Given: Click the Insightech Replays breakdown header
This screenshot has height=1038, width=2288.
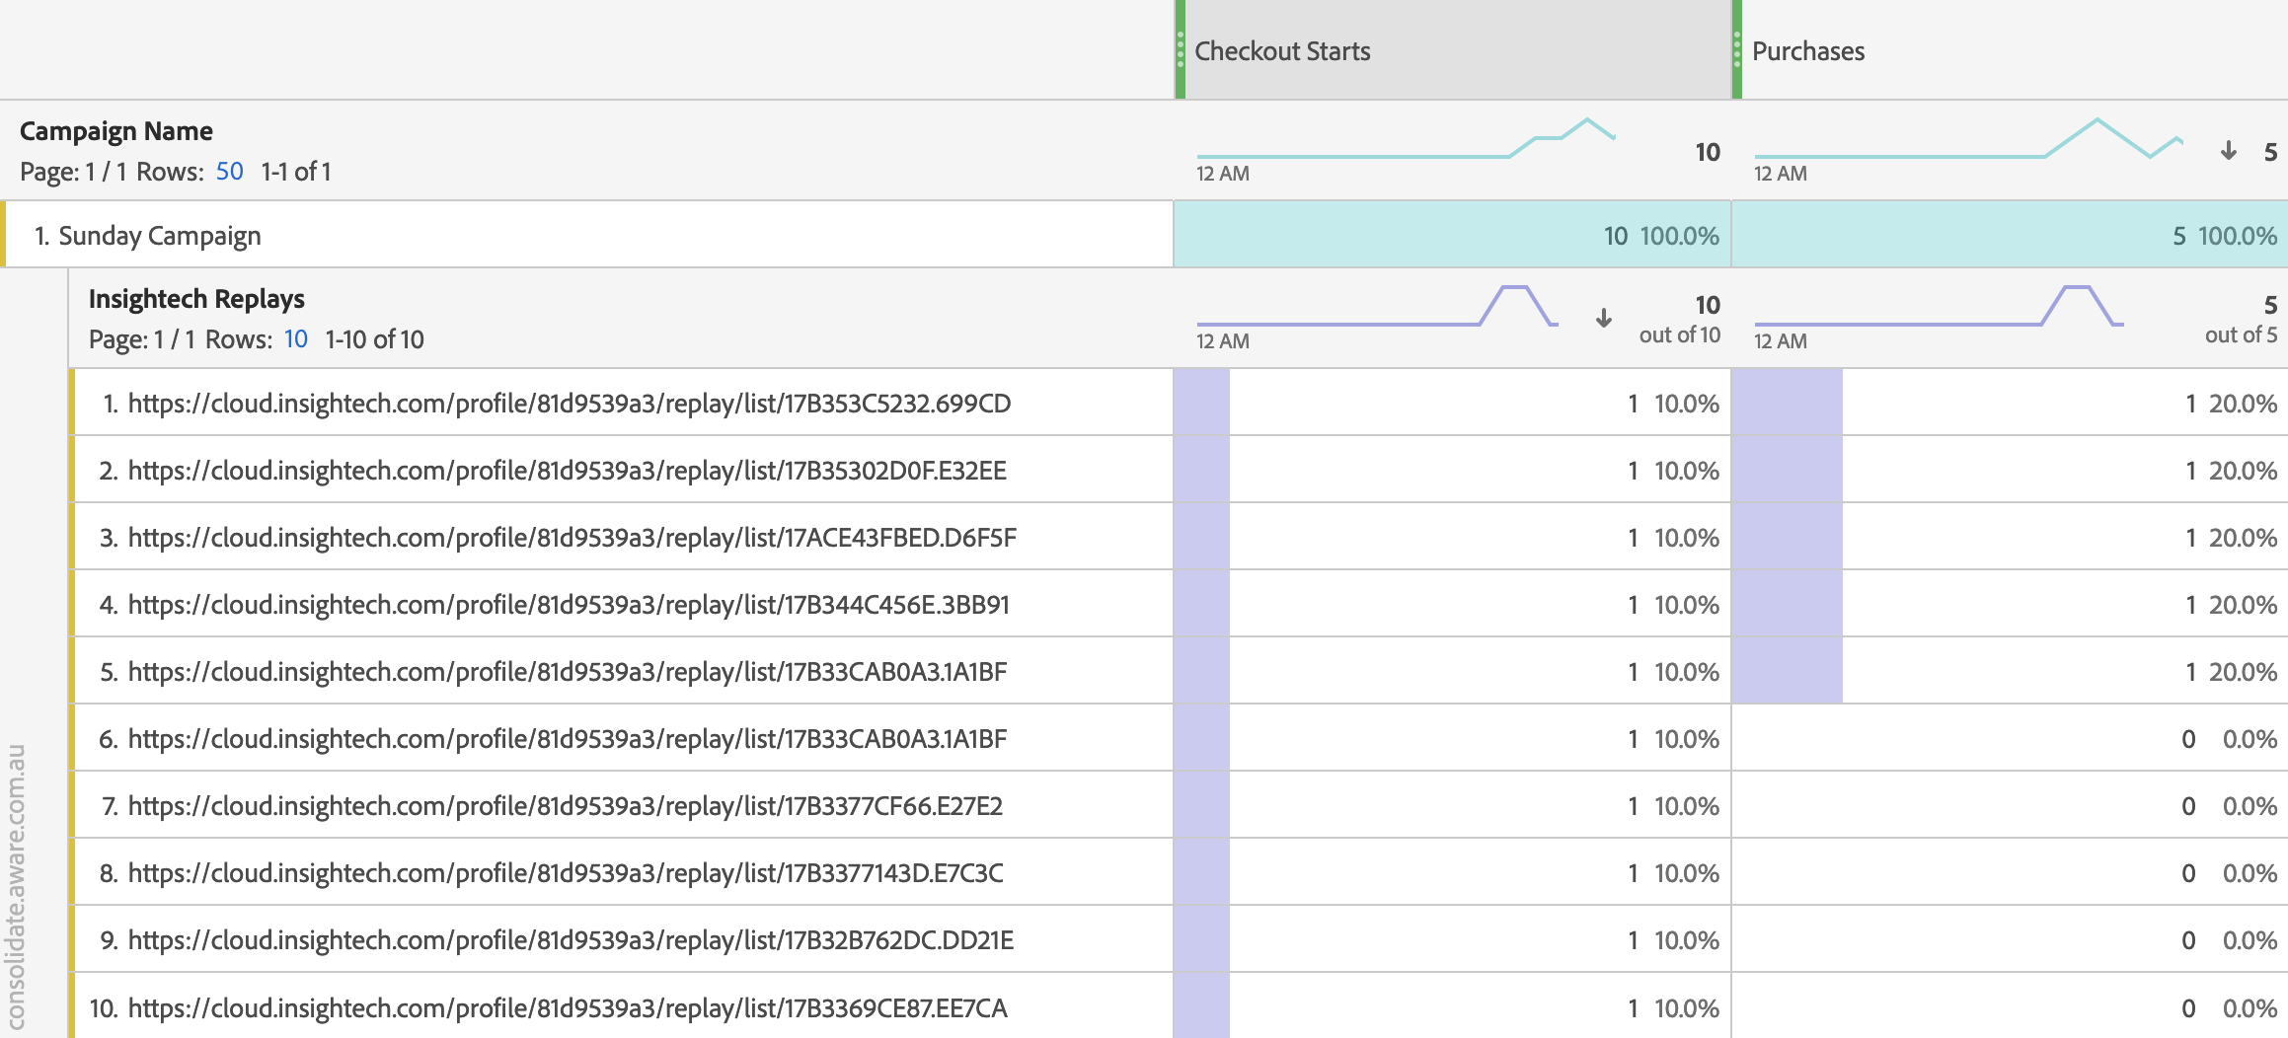Looking at the screenshot, I should coord(196,299).
